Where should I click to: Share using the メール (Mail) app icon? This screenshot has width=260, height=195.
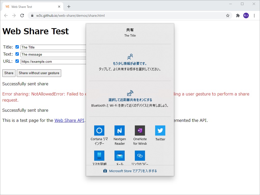(x=119, y=156)
